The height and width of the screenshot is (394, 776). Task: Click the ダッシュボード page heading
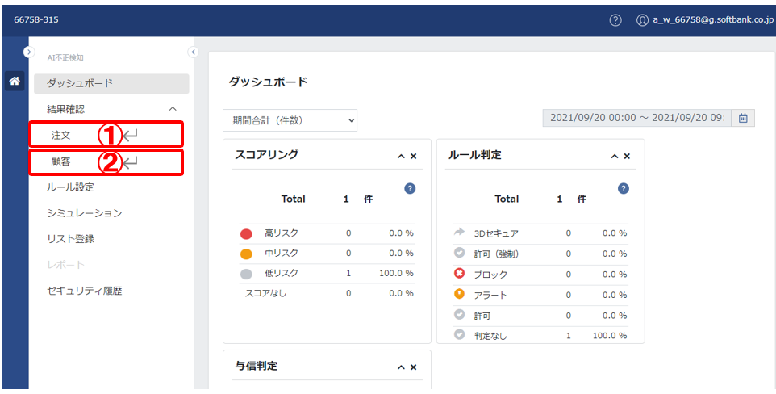(268, 82)
